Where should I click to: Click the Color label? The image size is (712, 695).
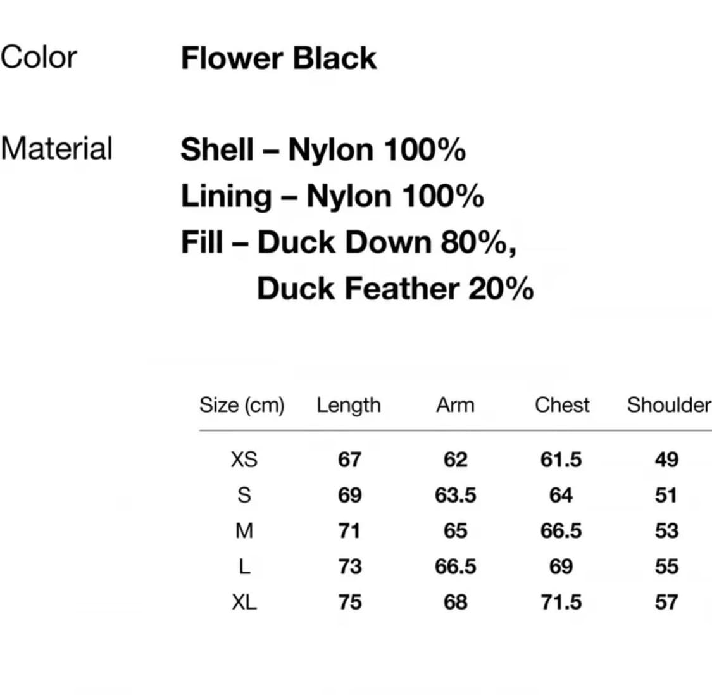point(39,57)
